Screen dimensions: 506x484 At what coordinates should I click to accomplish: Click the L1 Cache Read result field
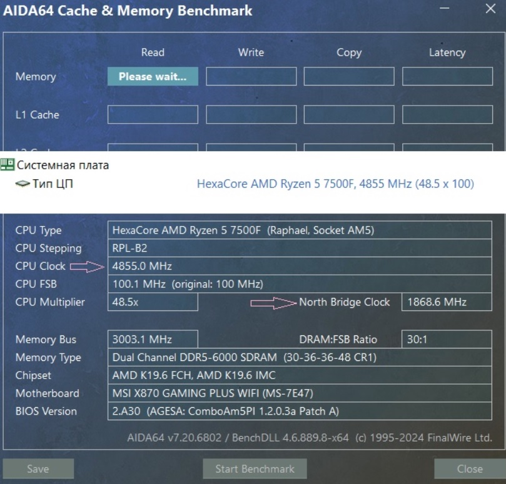[x=153, y=114]
